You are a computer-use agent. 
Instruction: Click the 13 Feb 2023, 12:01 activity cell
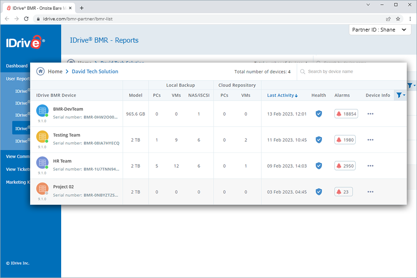pyautogui.click(x=287, y=114)
